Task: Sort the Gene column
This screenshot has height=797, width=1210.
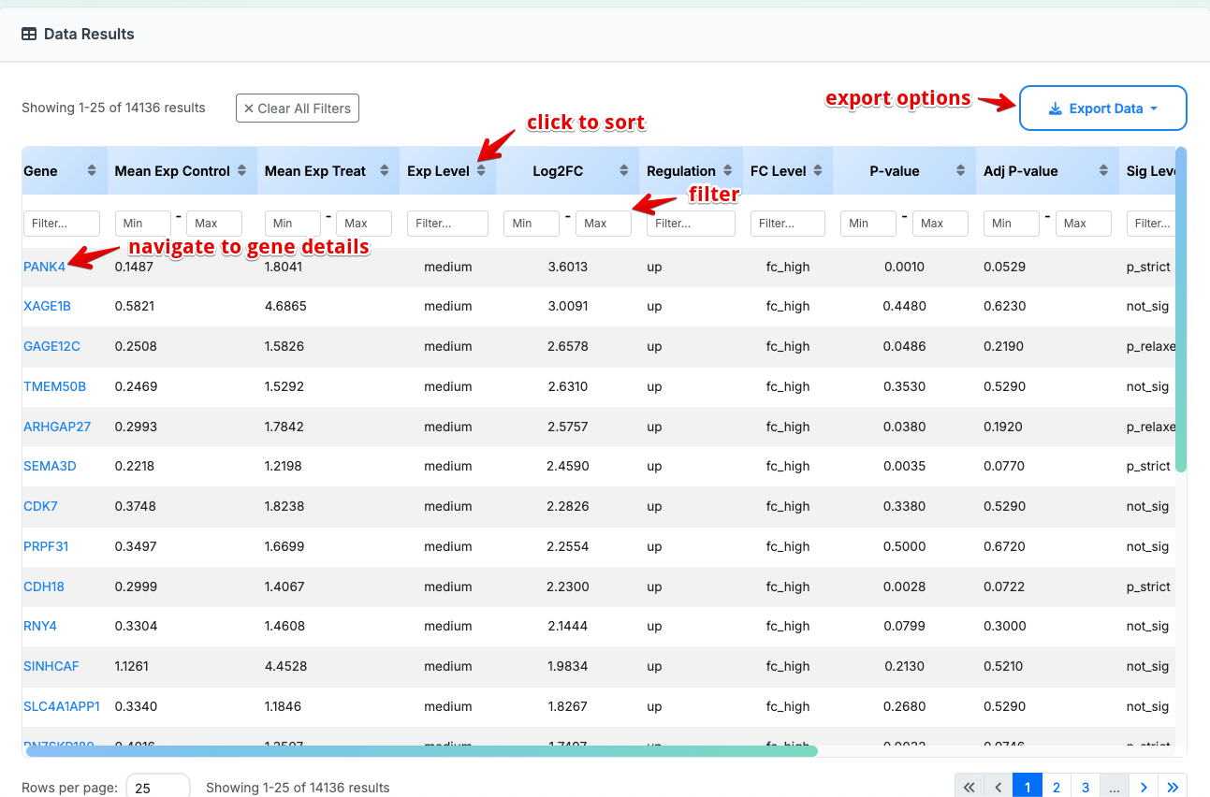Action: [91, 170]
